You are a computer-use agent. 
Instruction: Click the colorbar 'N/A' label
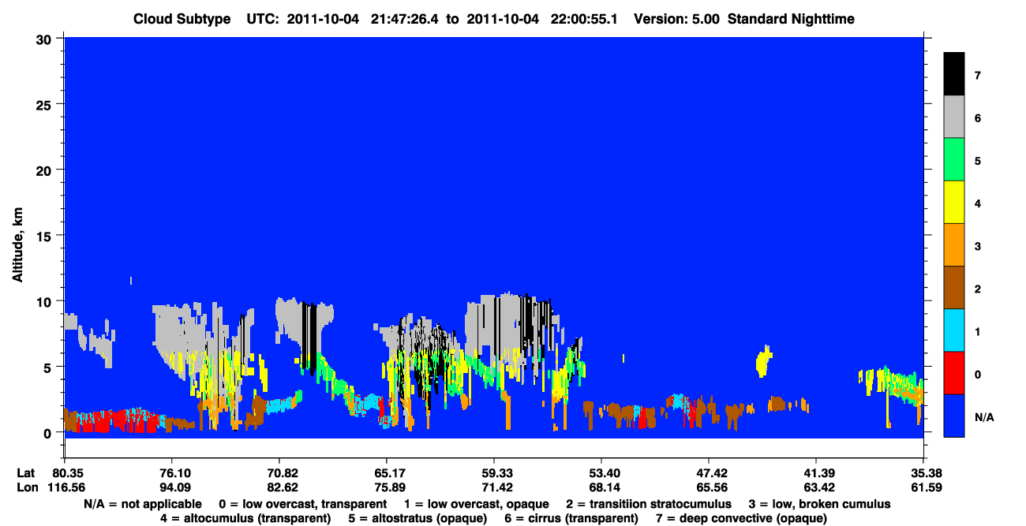984,416
